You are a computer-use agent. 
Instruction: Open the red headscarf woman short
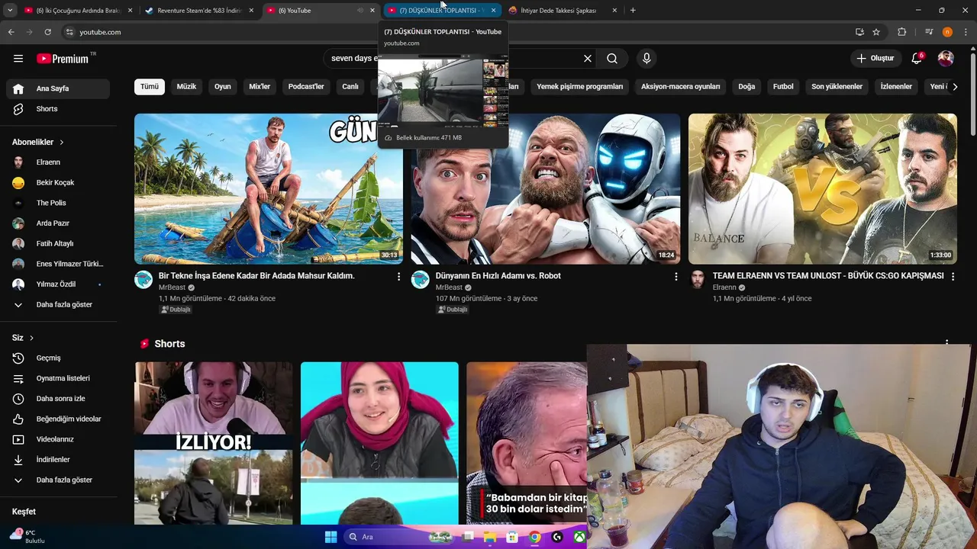pyautogui.click(x=379, y=443)
